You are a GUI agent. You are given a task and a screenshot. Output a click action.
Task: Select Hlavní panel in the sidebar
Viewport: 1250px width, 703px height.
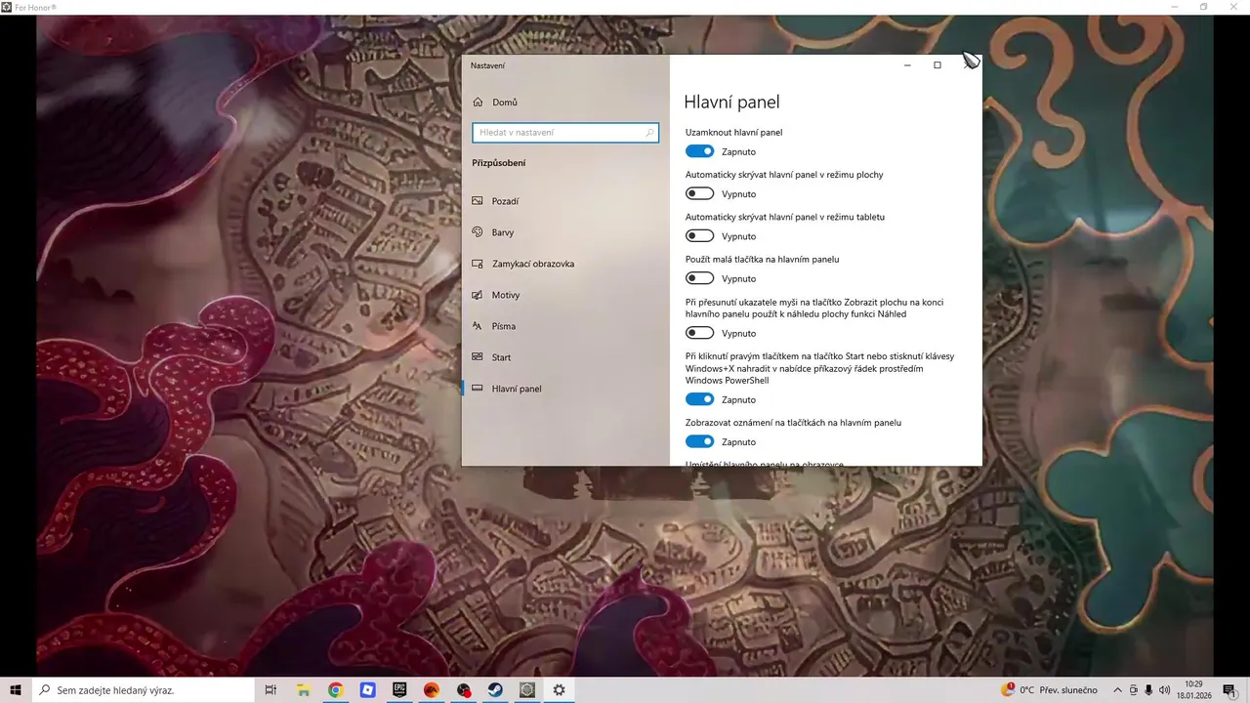(565, 389)
